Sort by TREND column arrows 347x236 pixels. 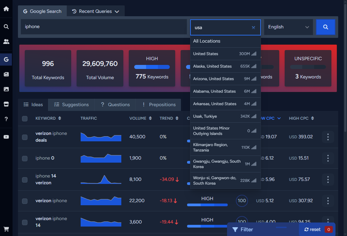(x=177, y=118)
